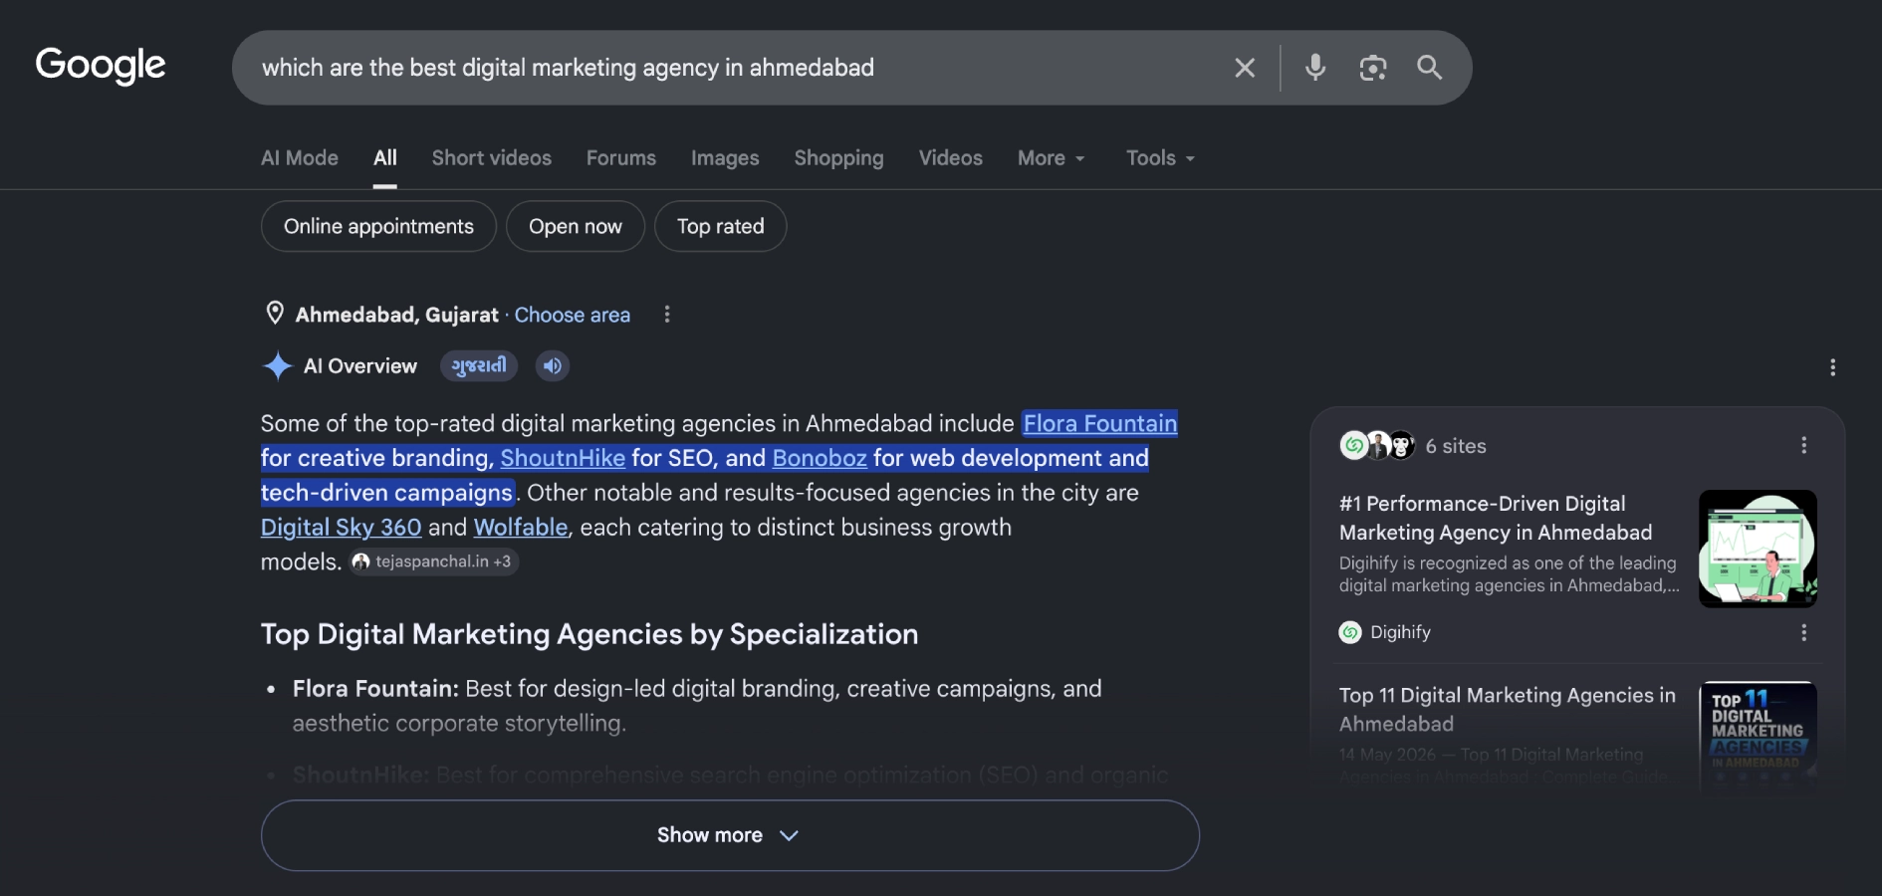Apply the Top rated filter chip
The height and width of the screenshot is (896, 1882).
pos(721,227)
